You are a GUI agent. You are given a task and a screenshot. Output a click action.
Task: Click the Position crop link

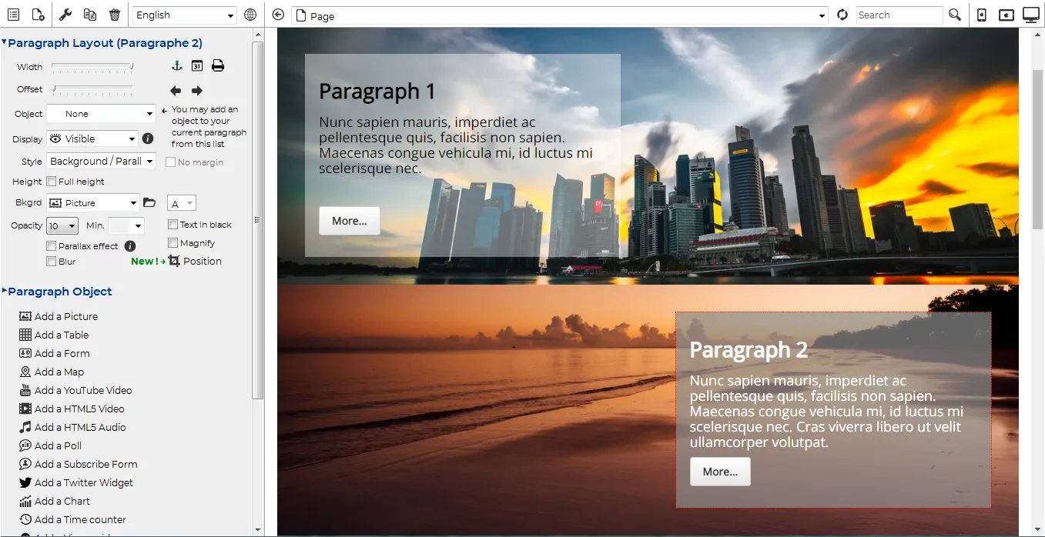pos(196,262)
